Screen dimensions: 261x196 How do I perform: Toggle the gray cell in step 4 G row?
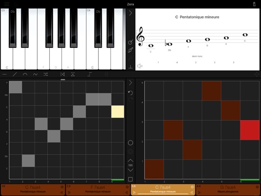click(x=54, y=136)
